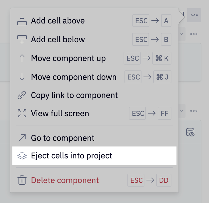This screenshot has width=209, height=203.
Task: Click the chain link icon for Copy link
Action: point(22,95)
